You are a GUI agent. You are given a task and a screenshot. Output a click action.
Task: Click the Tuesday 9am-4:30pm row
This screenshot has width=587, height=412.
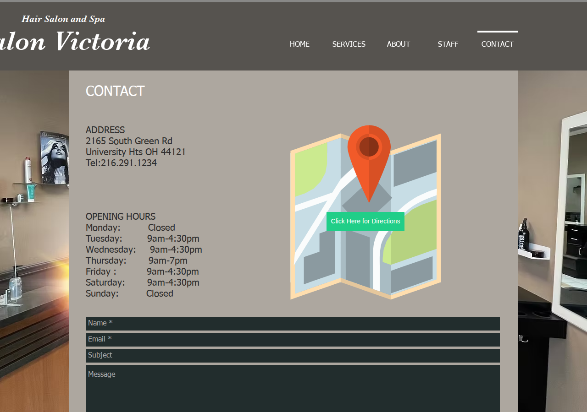click(143, 239)
